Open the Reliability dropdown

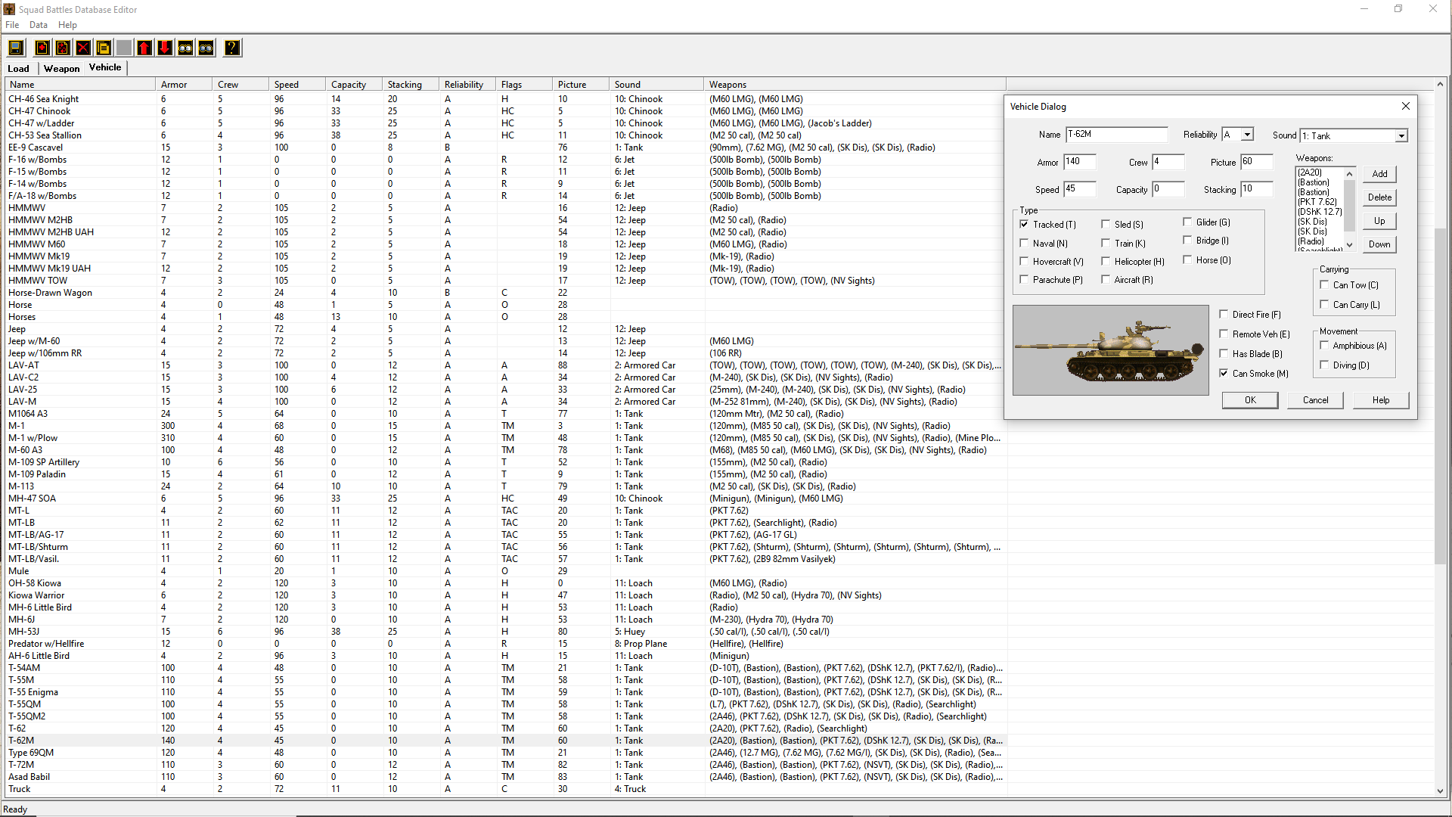tap(1247, 135)
